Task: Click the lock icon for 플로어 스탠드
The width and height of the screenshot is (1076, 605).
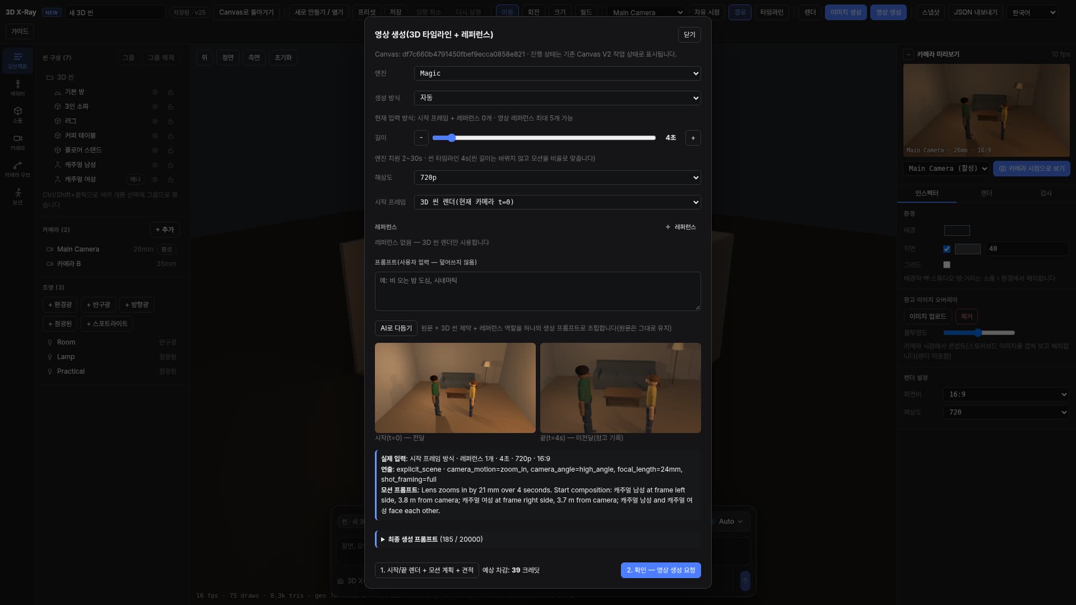Action: tap(170, 150)
